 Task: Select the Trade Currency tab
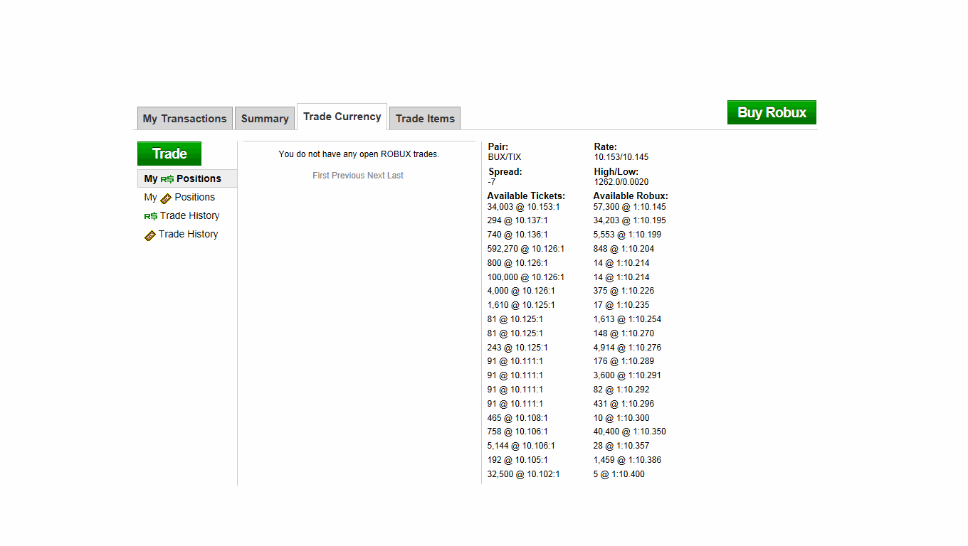pyautogui.click(x=342, y=117)
